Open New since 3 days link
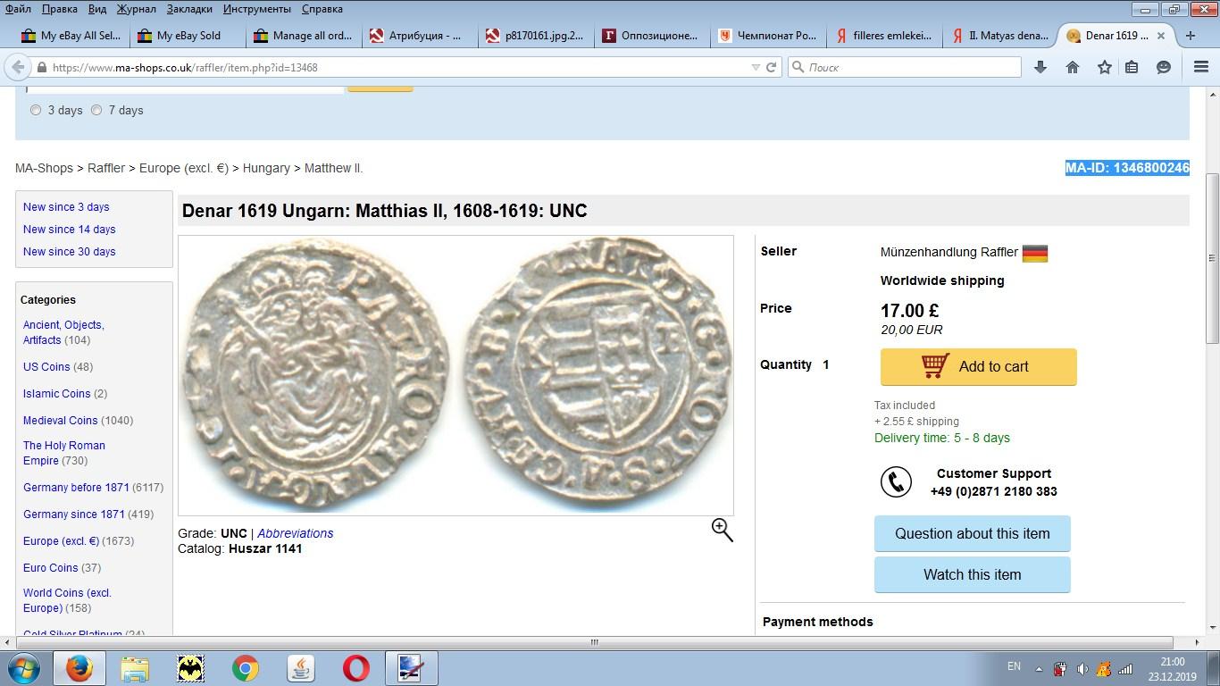1220x686 pixels. tap(66, 207)
